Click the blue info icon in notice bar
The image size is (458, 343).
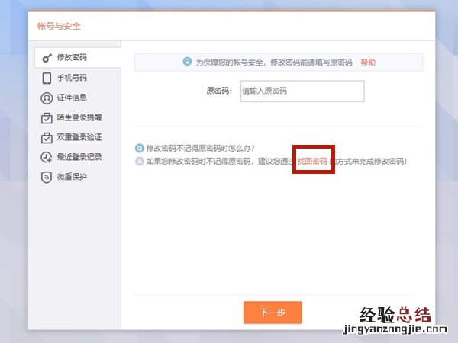point(187,62)
